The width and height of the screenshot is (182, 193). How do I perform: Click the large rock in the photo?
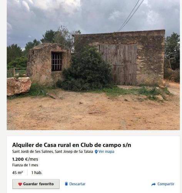pyautogui.click(x=19, y=86)
